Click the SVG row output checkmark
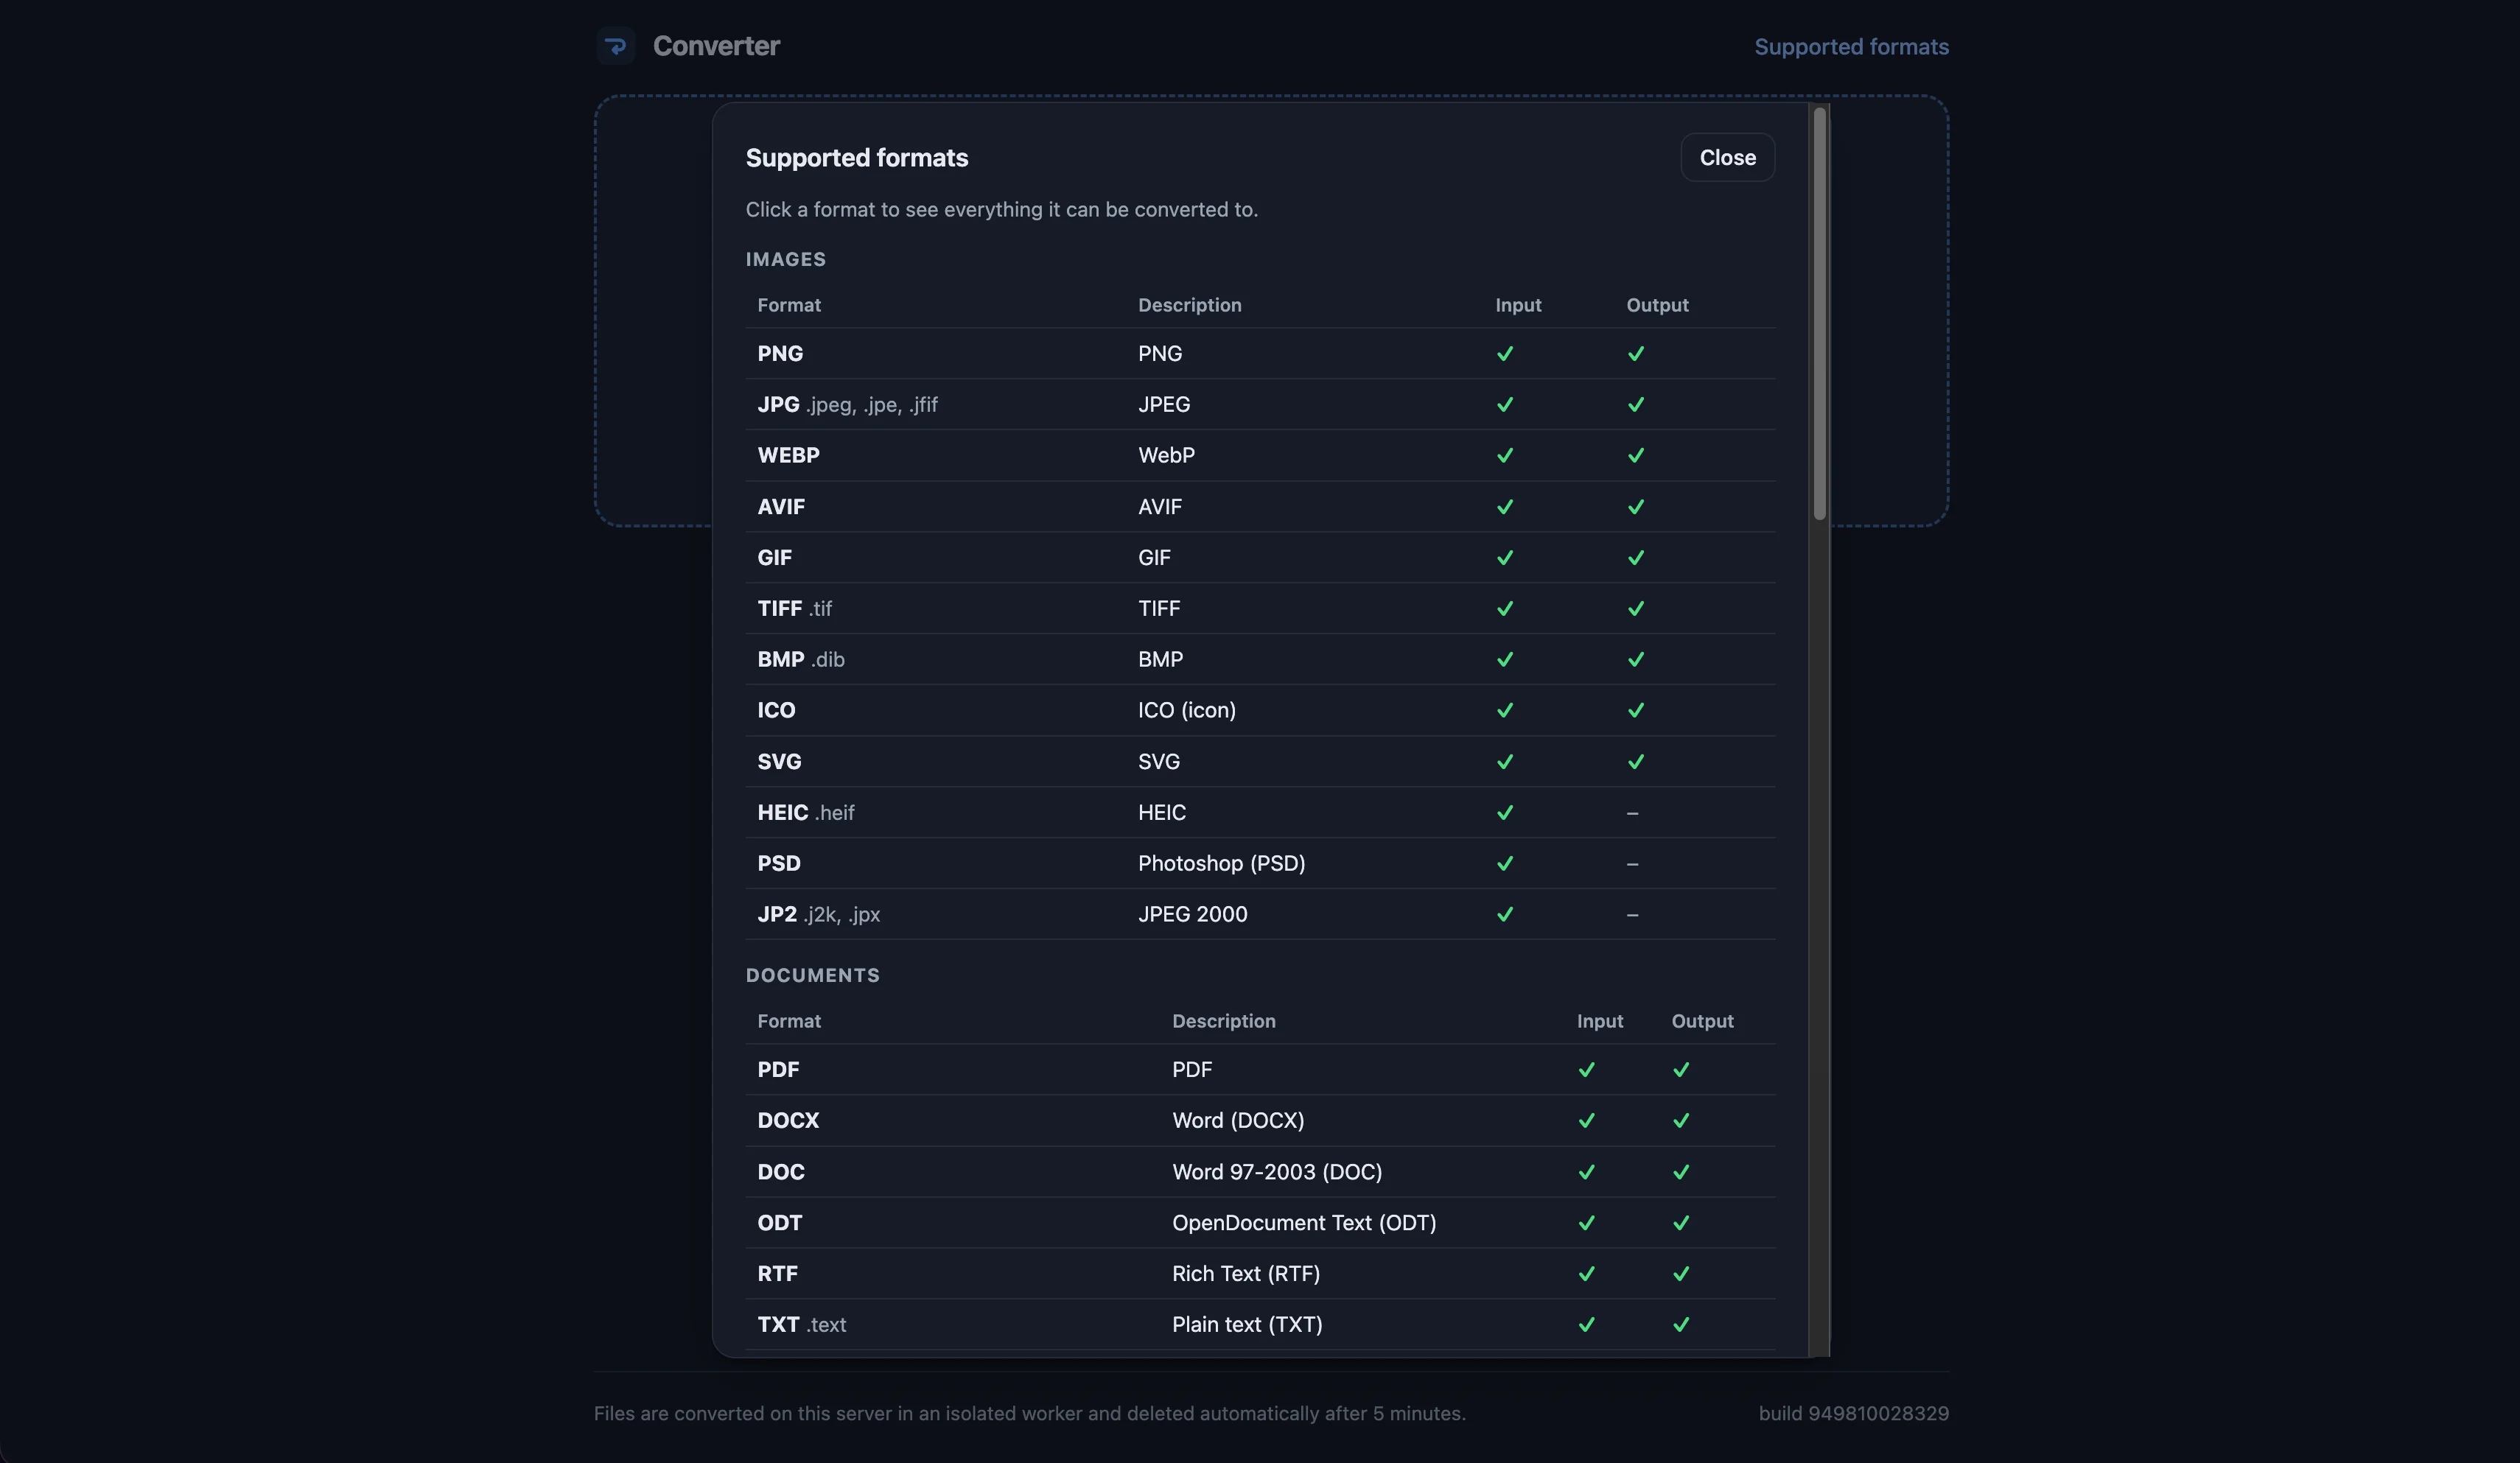The width and height of the screenshot is (2520, 1463). [1635, 762]
